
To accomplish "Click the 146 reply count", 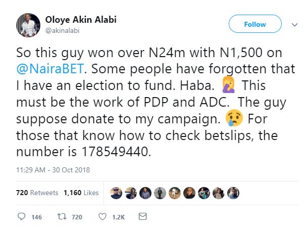I will click(37, 217).
